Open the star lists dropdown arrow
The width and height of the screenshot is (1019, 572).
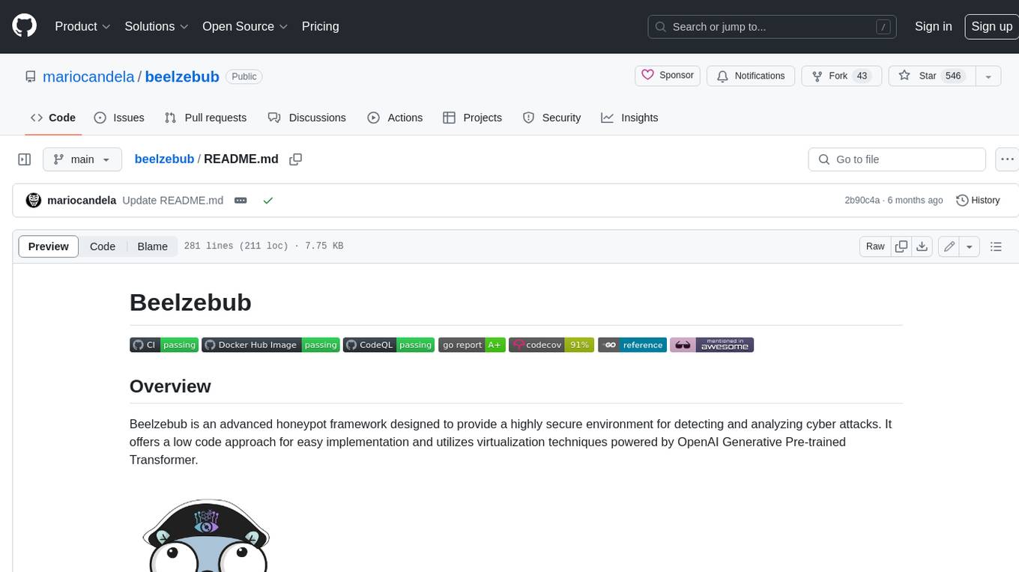(x=988, y=76)
